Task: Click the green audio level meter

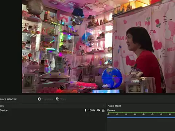Action: coord(141,113)
